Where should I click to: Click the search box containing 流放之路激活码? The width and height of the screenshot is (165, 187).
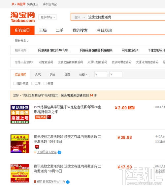tap(126, 17)
